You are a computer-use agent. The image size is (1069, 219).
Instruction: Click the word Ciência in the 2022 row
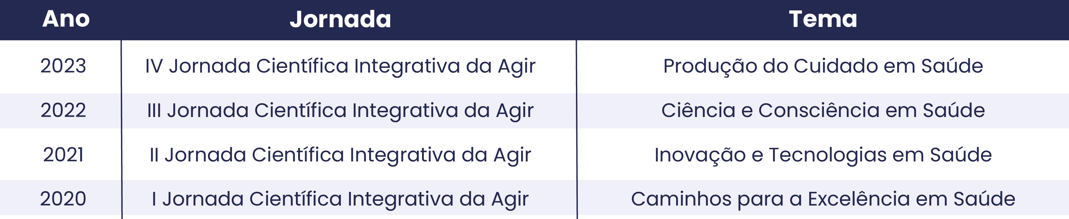pyautogui.click(x=698, y=110)
